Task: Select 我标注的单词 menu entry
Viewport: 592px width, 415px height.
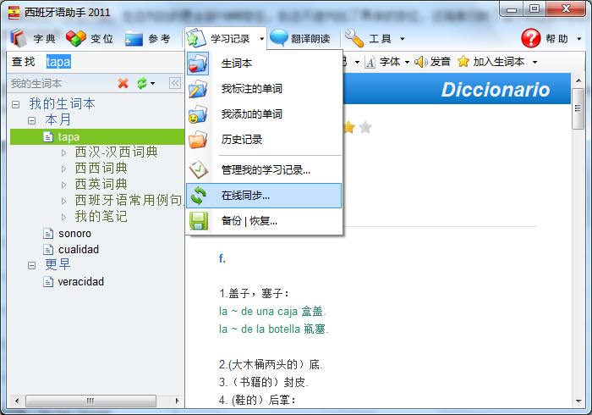Action: tap(264, 89)
